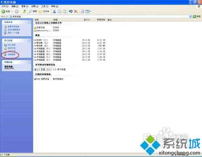Click the 硬盘 group heading

(x=38, y=35)
